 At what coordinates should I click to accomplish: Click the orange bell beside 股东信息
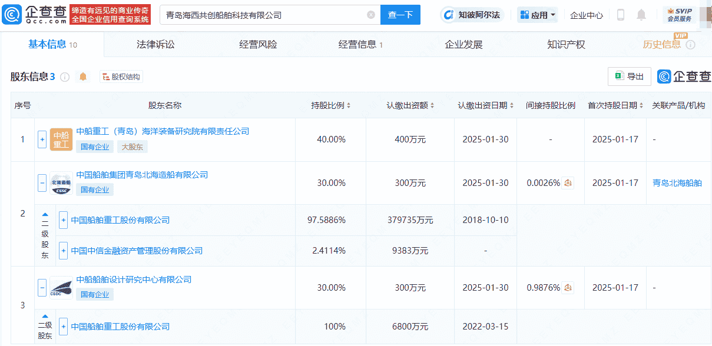83,76
